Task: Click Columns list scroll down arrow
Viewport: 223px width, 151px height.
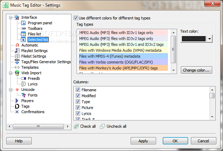Action: point(212,117)
